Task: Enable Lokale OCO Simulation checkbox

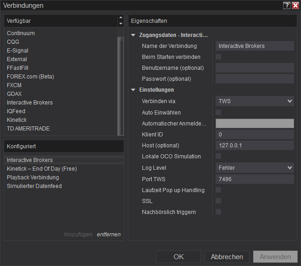Action: pyautogui.click(x=218, y=156)
